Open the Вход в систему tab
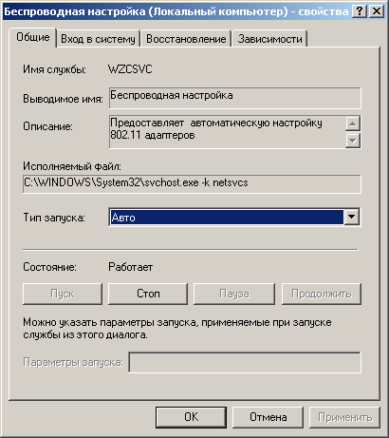Screen dimensions: 389x438 (98, 39)
